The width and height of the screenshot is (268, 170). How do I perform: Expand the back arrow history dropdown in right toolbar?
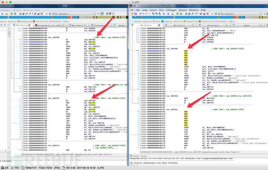(x=143, y=14)
